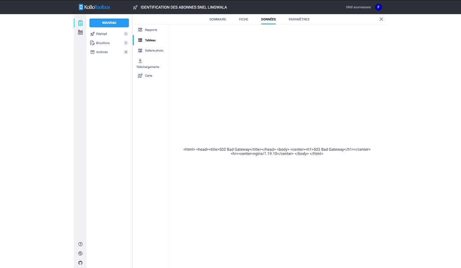
Task: Open the Rapports view icon
Action: (x=141, y=30)
